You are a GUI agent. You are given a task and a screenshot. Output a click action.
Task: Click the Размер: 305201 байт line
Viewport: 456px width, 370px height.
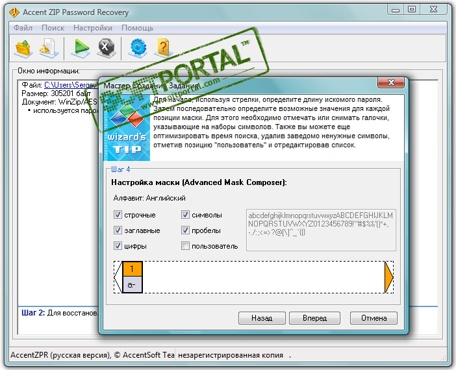(x=56, y=93)
